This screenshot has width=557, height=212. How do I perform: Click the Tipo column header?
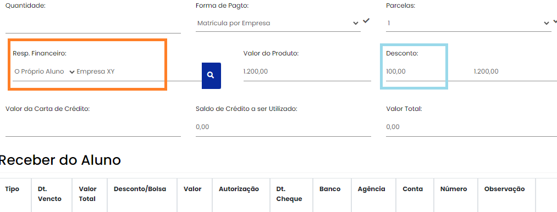[12, 189]
